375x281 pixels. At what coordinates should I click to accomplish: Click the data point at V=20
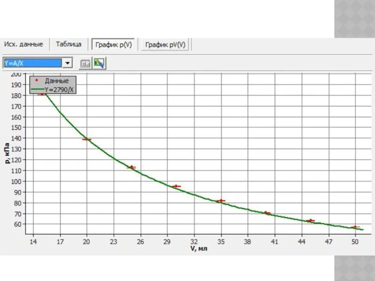click(x=87, y=139)
